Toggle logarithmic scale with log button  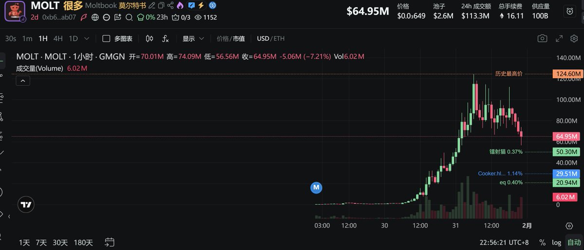(x=557, y=242)
